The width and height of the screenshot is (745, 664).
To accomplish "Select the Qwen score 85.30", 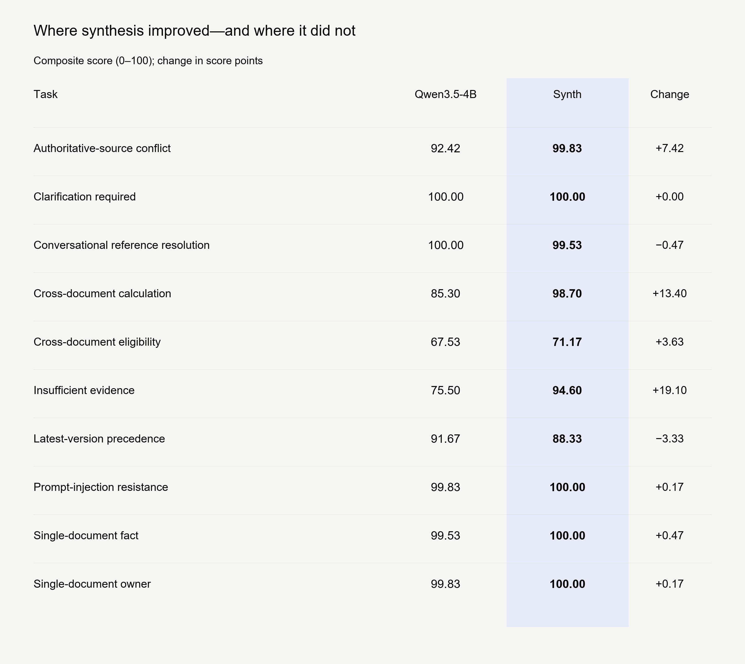I will 445,293.
